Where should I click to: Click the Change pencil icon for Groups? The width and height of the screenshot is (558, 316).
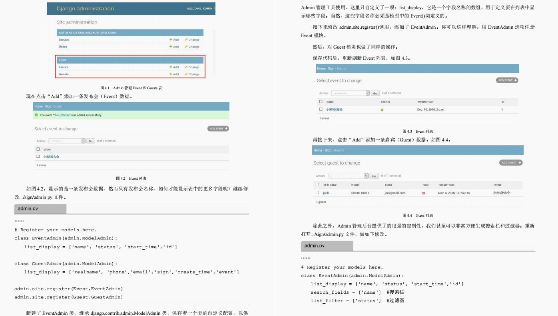click(x=186, y=40)
